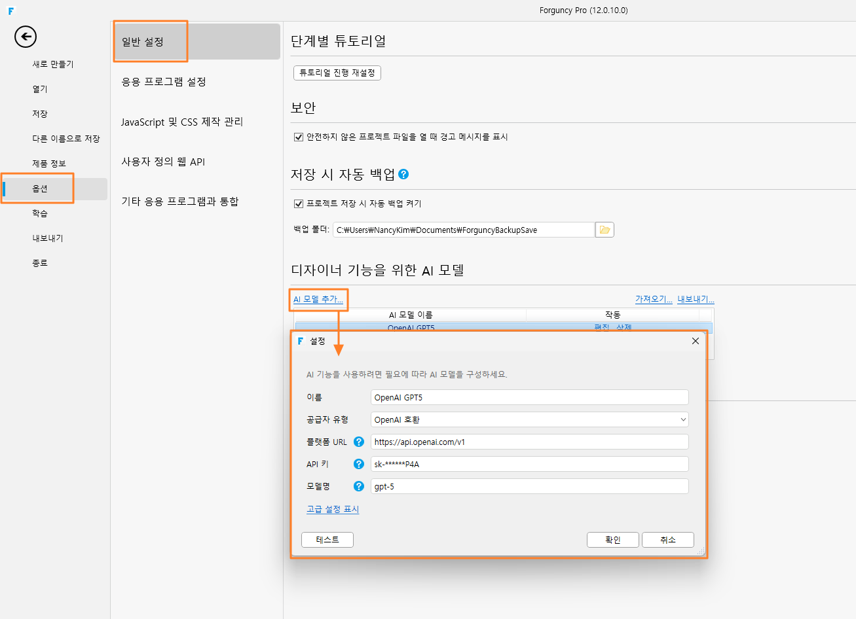Click the 고급 설정 표시 link
This screenshot has width=856, height=619.
(x=333, y=509)
